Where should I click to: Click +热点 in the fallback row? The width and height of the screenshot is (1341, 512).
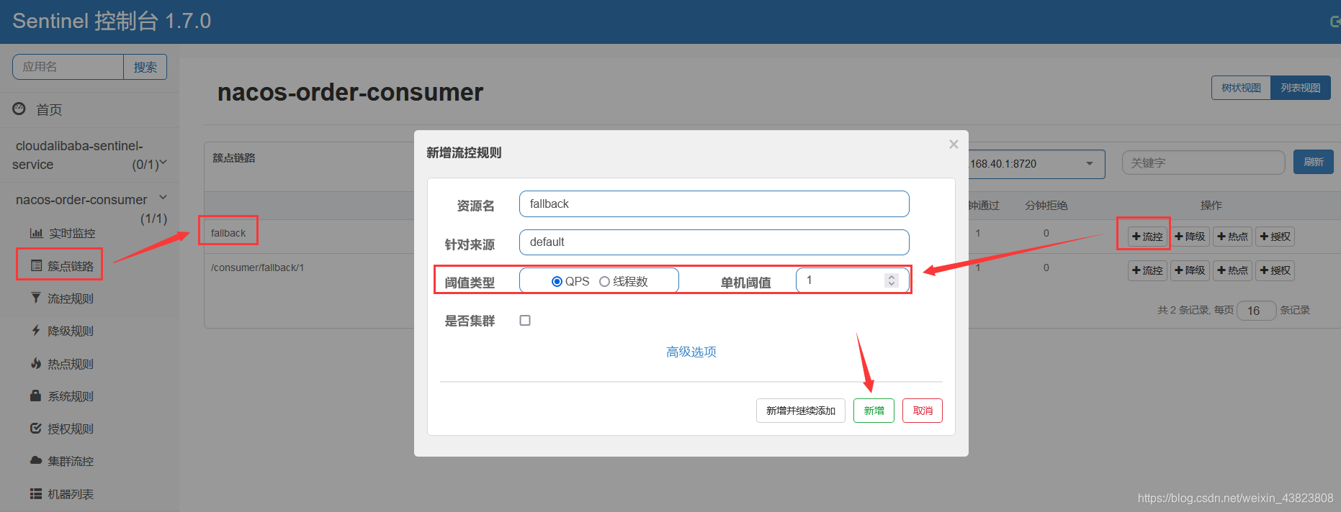tap(1232, 237)
